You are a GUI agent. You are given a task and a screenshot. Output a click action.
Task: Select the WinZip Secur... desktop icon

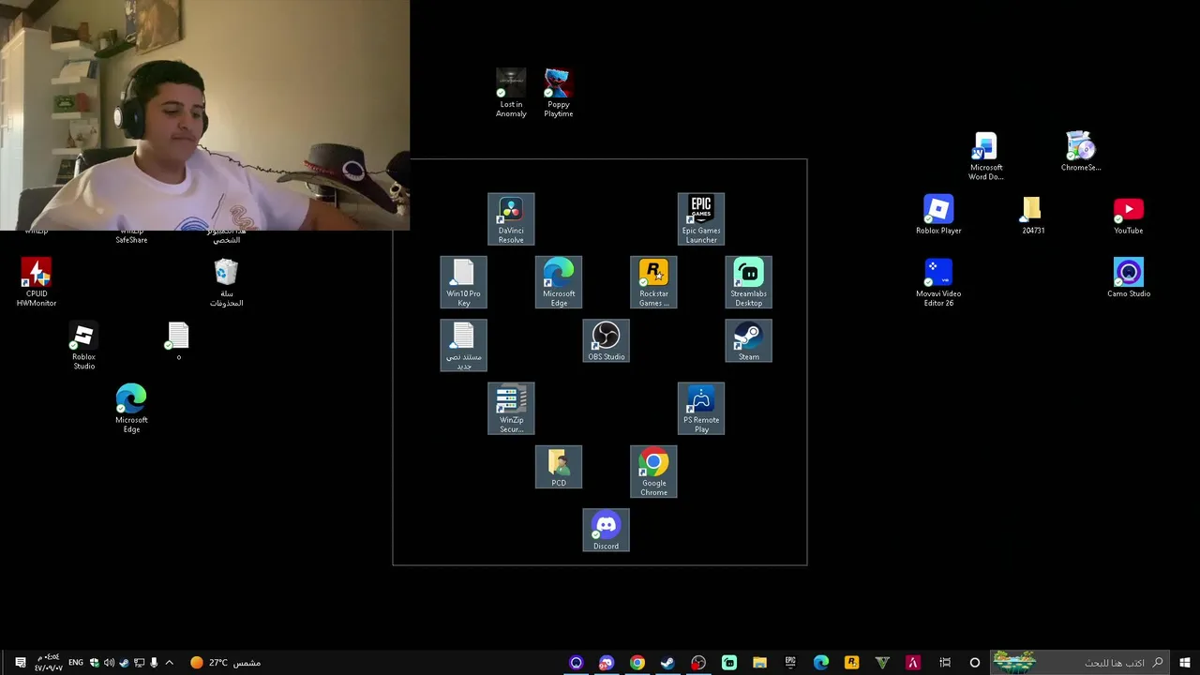511,409
